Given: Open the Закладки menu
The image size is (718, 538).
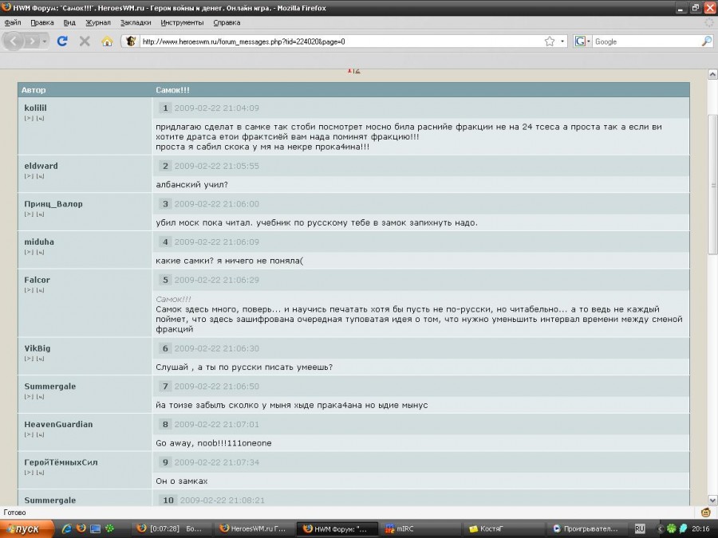Looking at the screenshot, I should click(136, 23).
